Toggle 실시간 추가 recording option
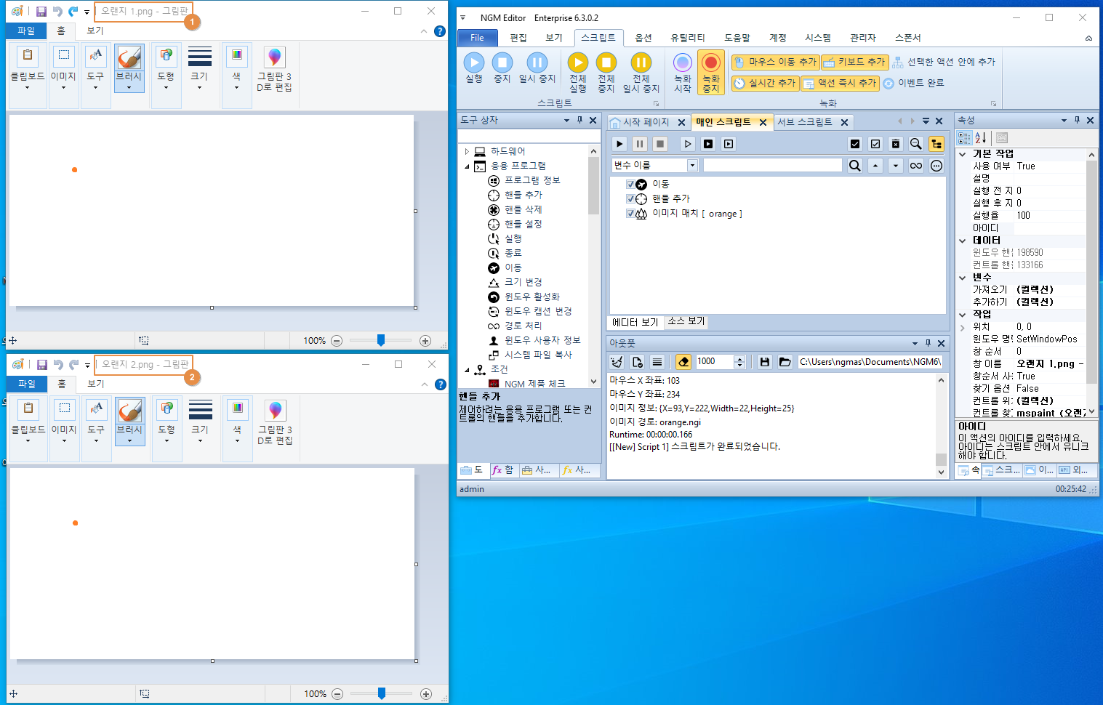This screenshot has height=705, width=1103. click(764, 84)
